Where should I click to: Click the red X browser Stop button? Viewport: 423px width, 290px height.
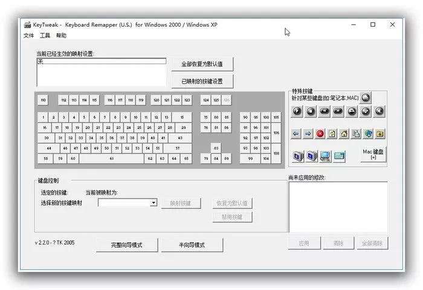(x=320, y=134)
